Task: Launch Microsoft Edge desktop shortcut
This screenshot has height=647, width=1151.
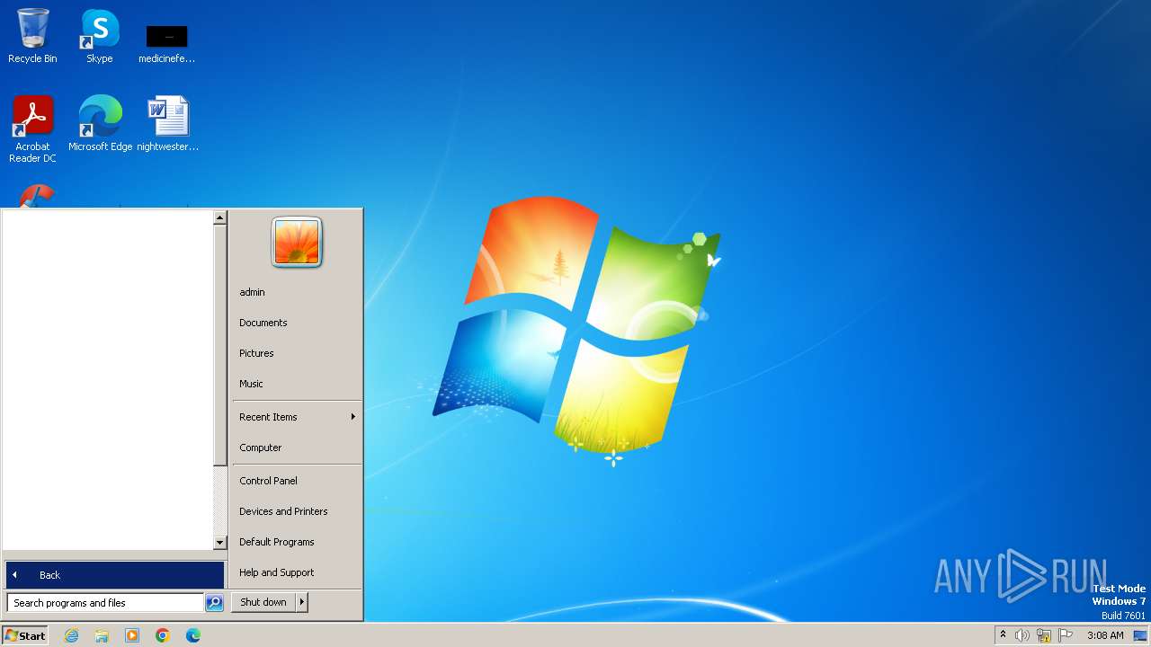Action: click(100, 123)
